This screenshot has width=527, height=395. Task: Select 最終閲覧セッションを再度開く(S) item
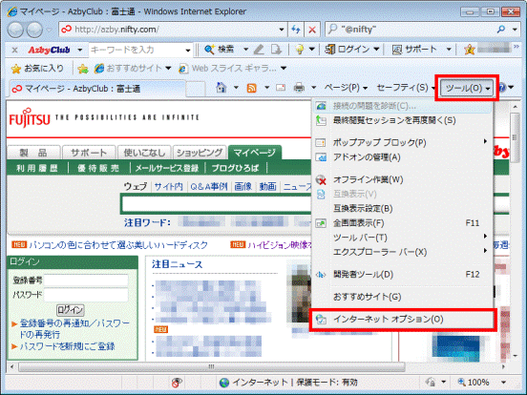(403, 120)
